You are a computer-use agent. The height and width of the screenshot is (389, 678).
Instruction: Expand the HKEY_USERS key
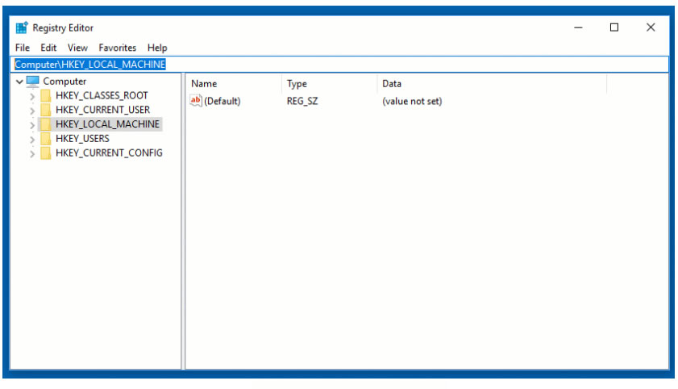pyautogui.click(x=32, y=140)
